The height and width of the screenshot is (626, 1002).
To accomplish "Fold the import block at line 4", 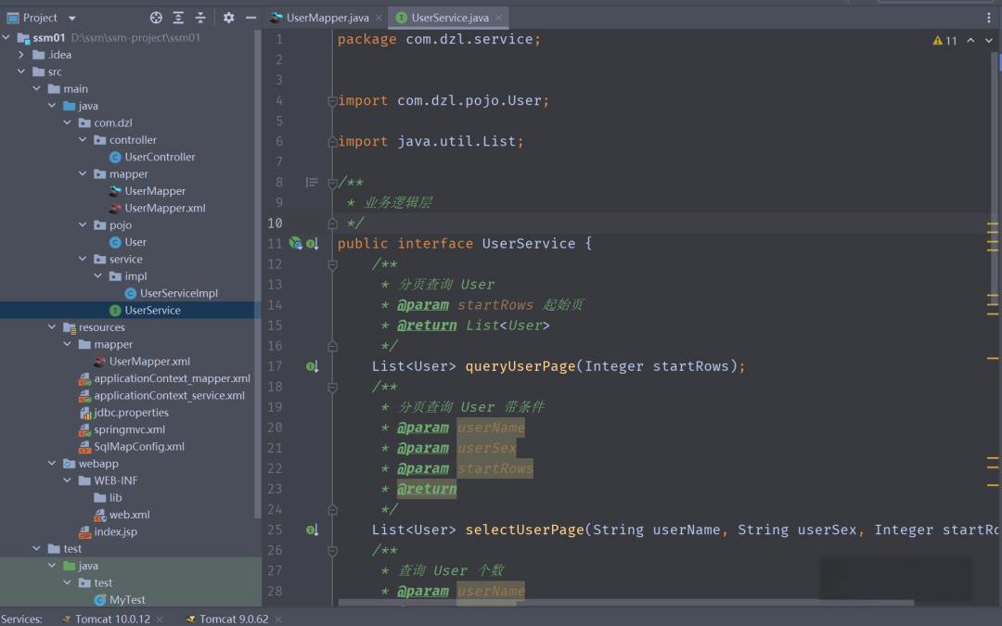I will [x=332, y=101].
